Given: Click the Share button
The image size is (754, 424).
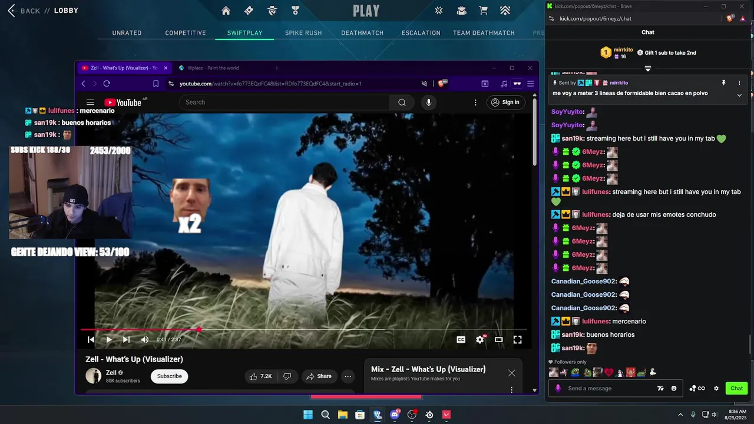Looking at the screenshot, I should (x=318, y=376).
